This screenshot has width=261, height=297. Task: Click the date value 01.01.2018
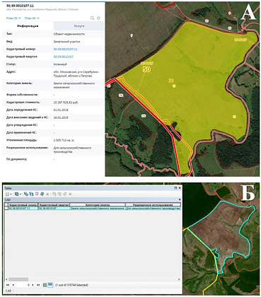click(61, 110)
